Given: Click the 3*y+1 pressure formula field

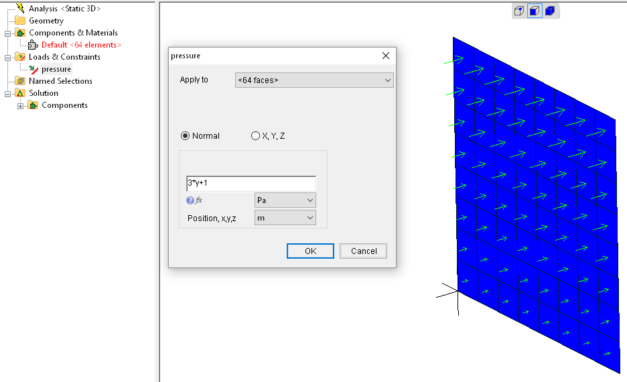Looking at the screenshot, I should pos(251,183).
